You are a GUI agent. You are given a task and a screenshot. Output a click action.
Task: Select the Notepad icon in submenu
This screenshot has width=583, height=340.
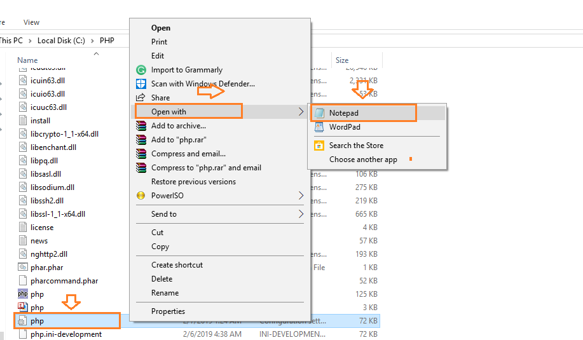pos(319,113)
